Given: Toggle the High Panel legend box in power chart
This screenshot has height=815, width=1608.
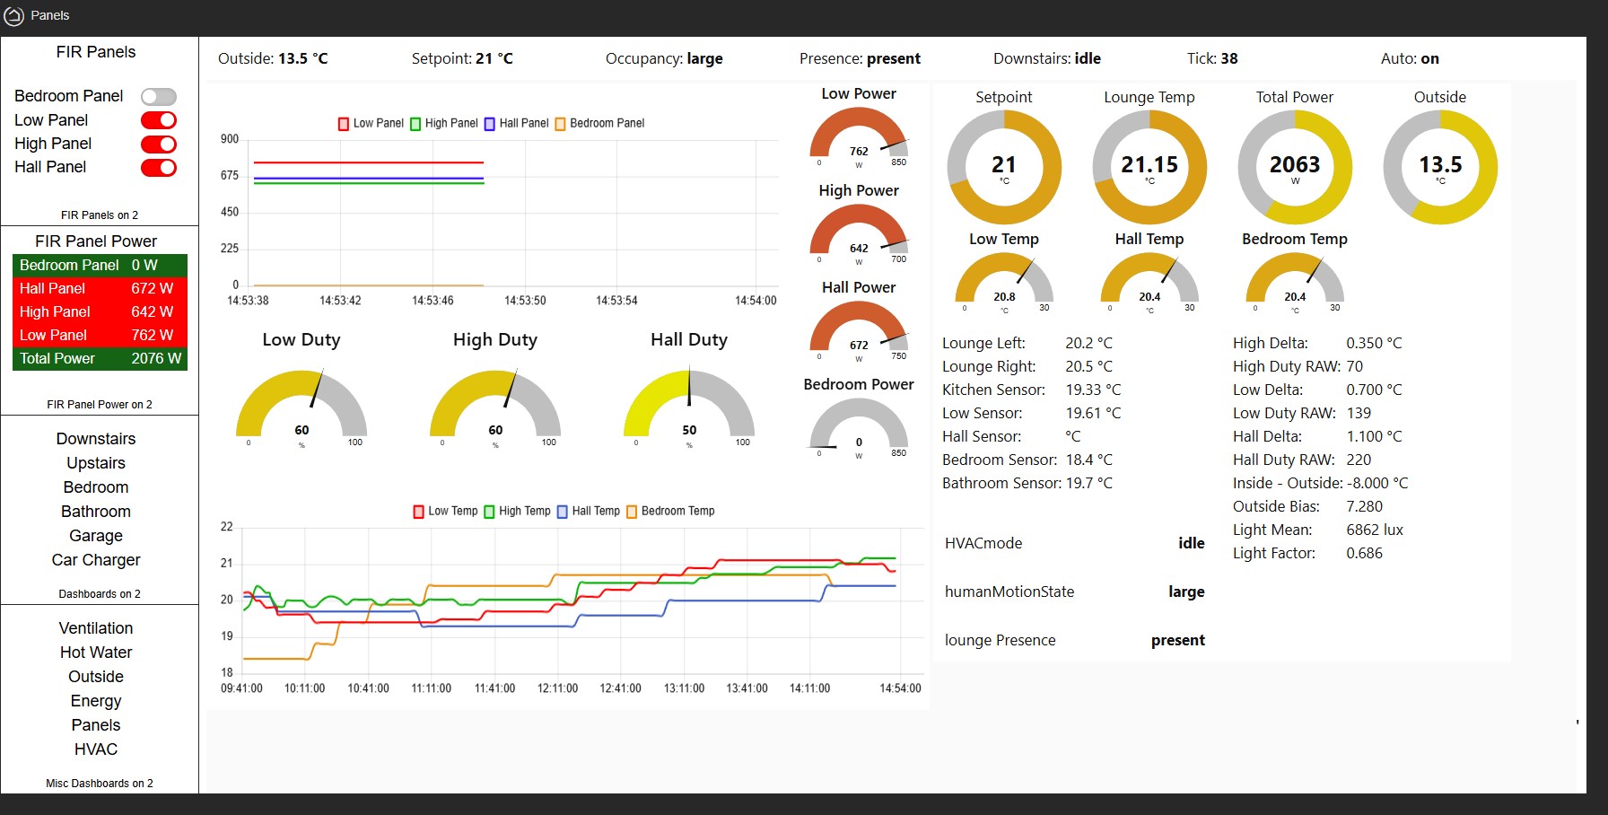Looking at the screenshot, I should [415, 124].
